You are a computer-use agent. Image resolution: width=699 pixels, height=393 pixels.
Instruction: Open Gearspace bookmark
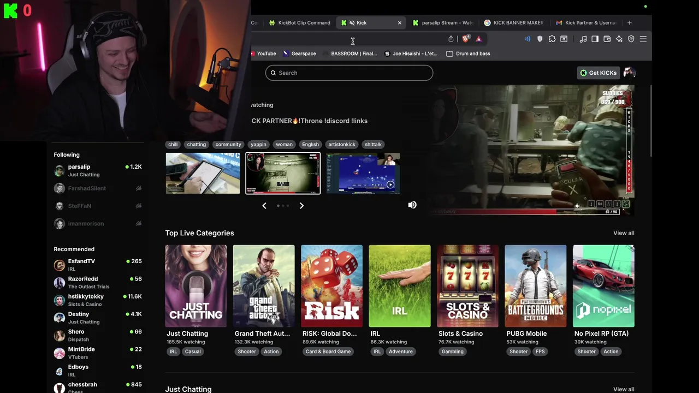(x=299, y=53)
